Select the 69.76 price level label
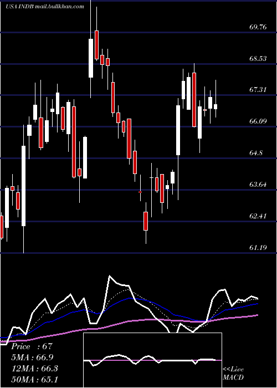 click(258, 27)
